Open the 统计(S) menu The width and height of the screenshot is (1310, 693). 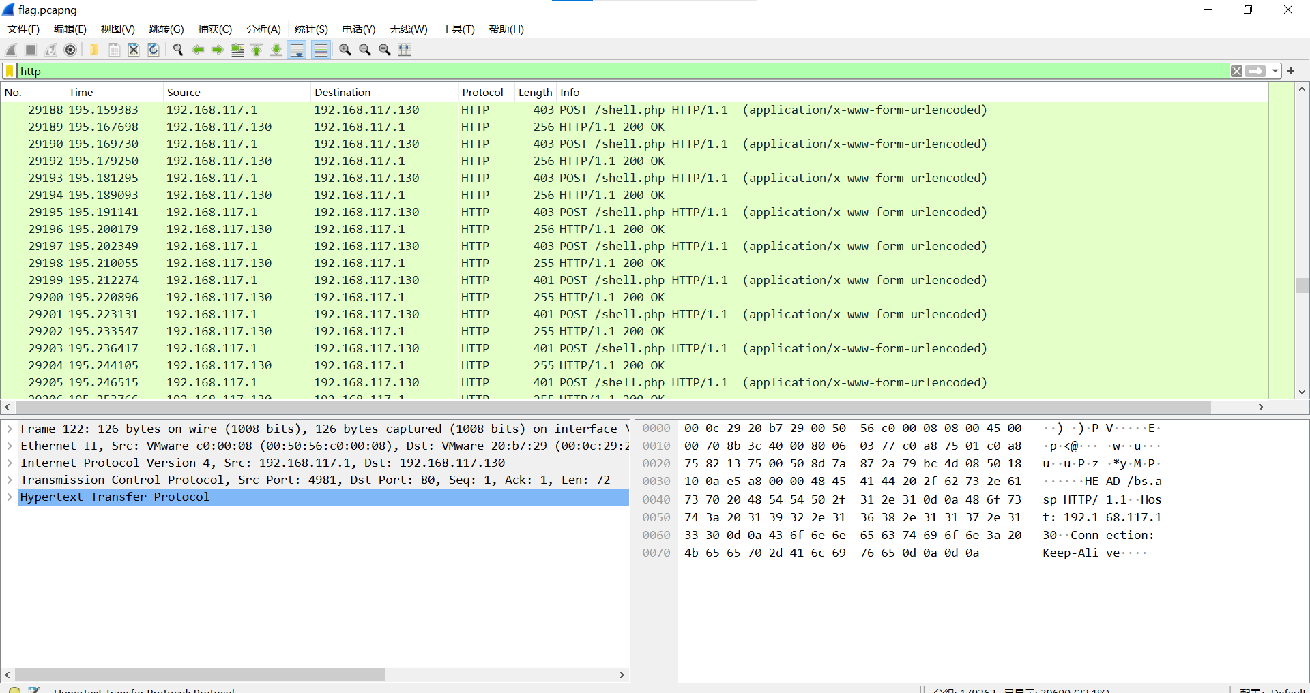[311, 29]
